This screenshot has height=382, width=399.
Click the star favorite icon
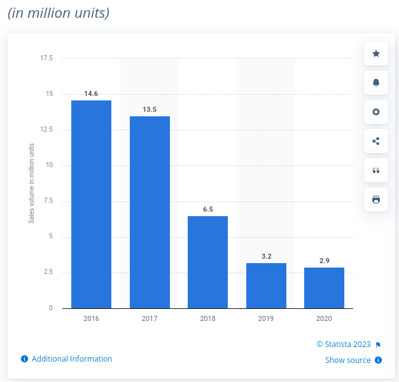pos(375,54)
